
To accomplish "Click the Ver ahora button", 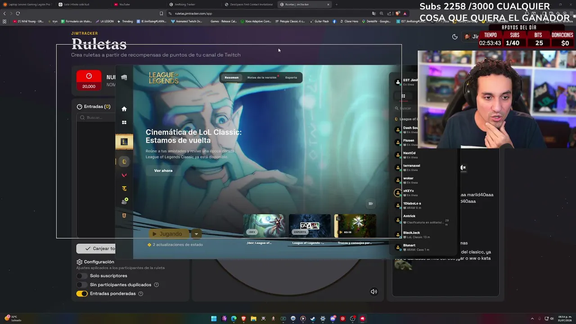I will [163, 171].
